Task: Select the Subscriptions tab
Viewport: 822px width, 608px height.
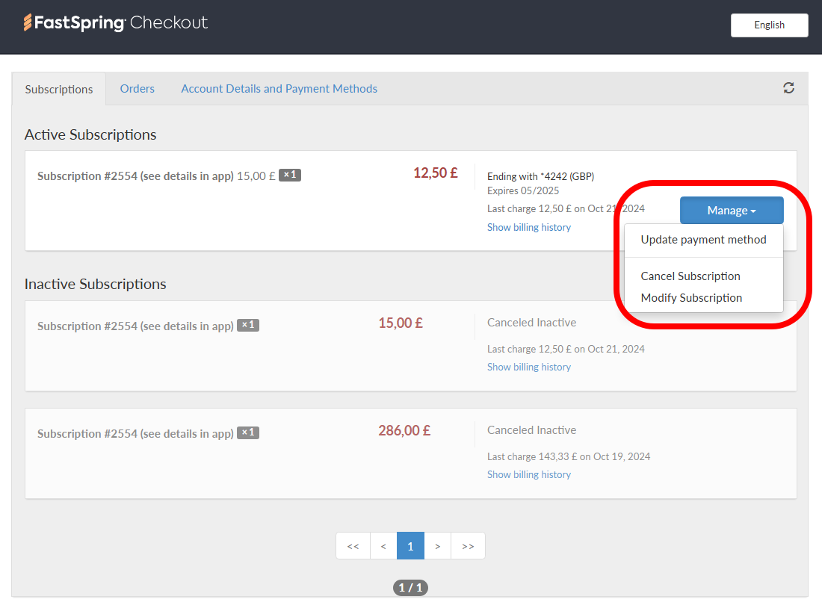Action: pyautogui.click(x=58, y=88)
